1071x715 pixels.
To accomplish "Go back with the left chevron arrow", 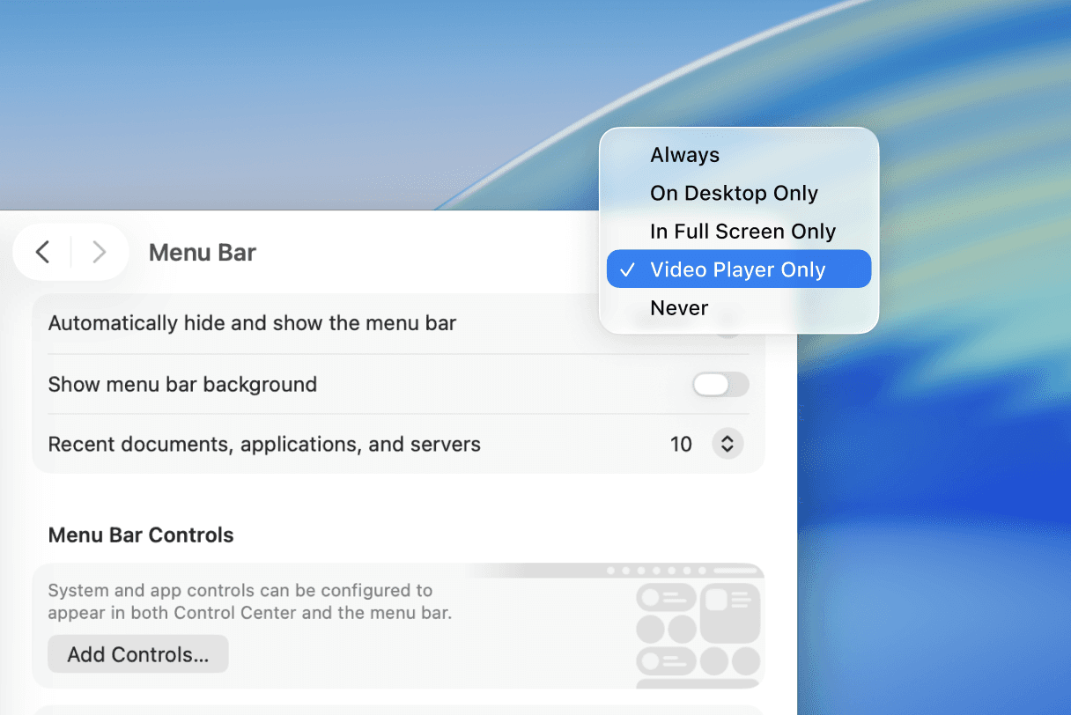I will click(x=42, y=253).
